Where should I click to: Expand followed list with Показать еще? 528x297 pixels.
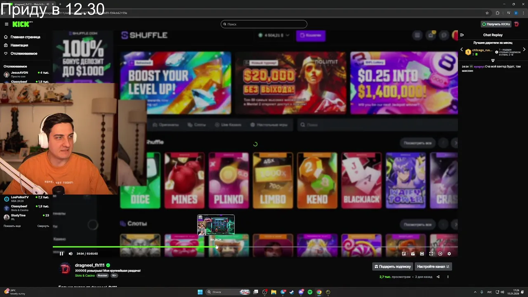click(x=12, y=226)
